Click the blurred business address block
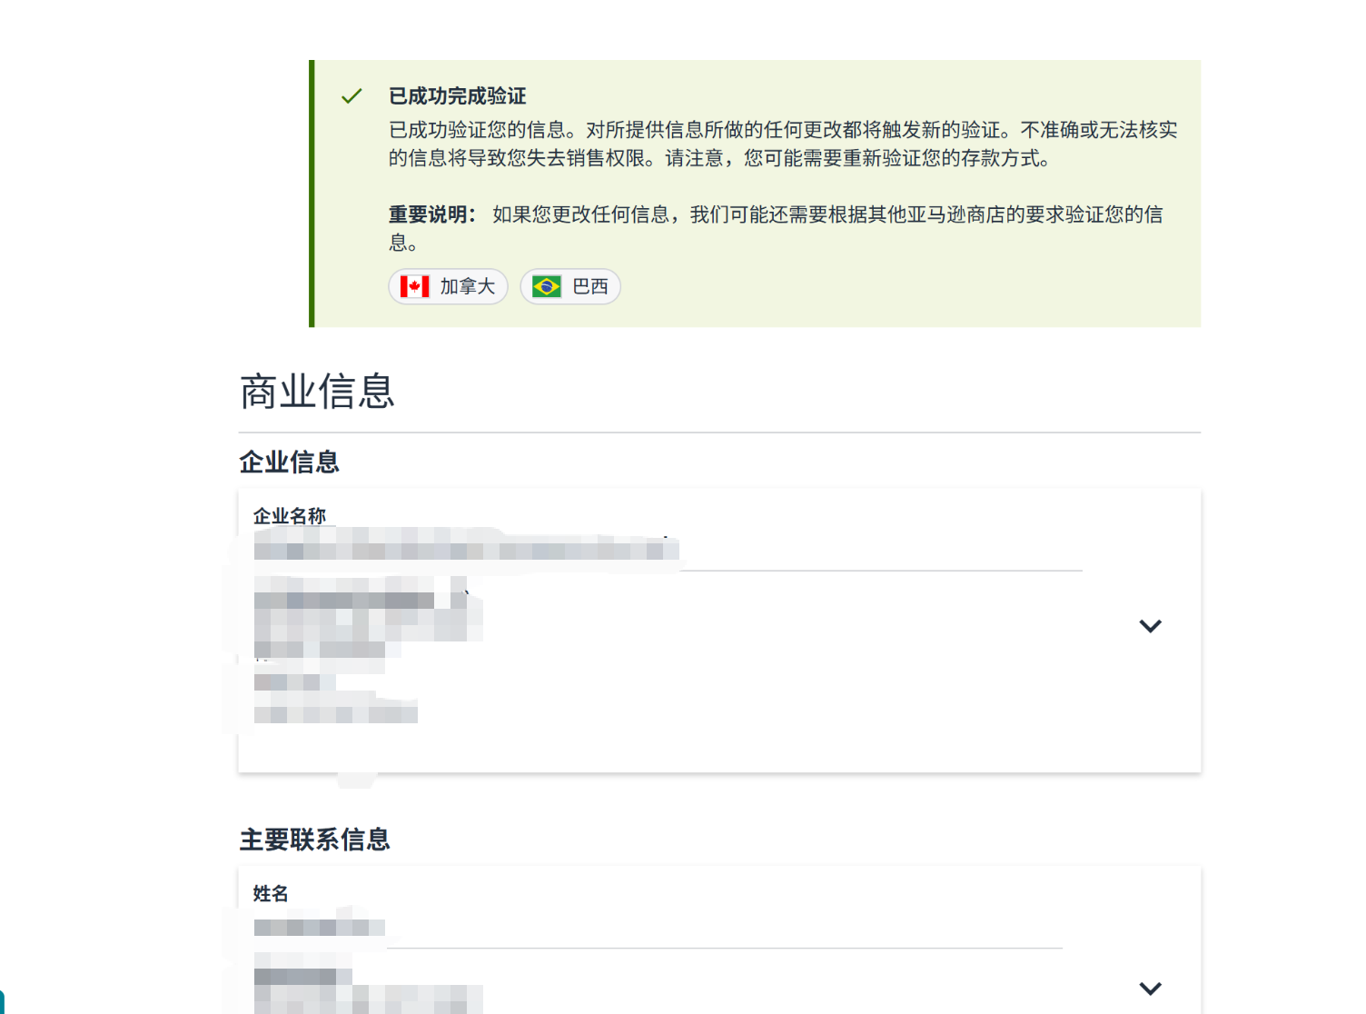This screenshot has height=1014, width=1366. (368, 650)
